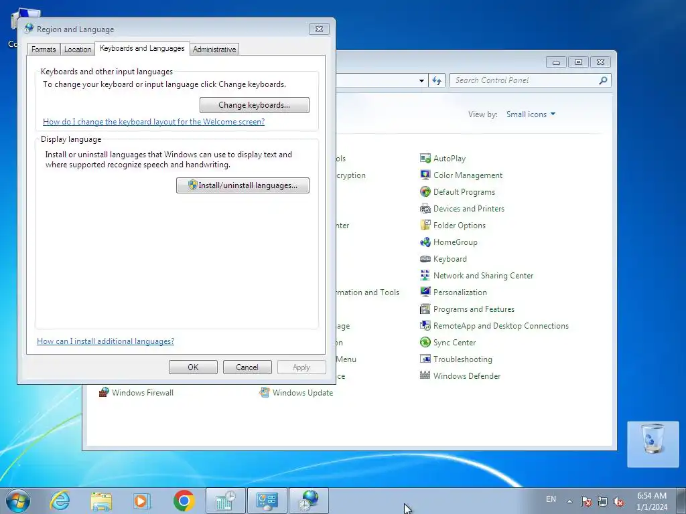Screen dimensions: 686x514
Task: Launch Windows Media Player from taskbar
Action: point(142,501)
